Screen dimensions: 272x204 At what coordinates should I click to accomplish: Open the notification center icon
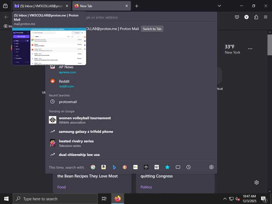(x=264, y=199)
